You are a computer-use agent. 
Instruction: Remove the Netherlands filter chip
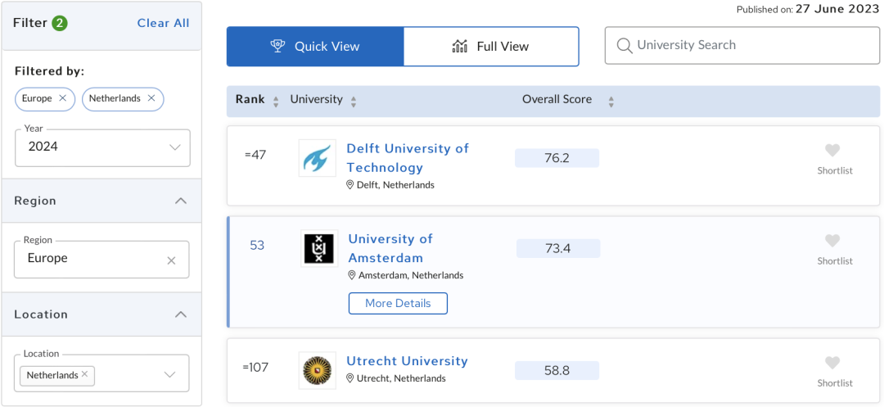coord(150,98)
